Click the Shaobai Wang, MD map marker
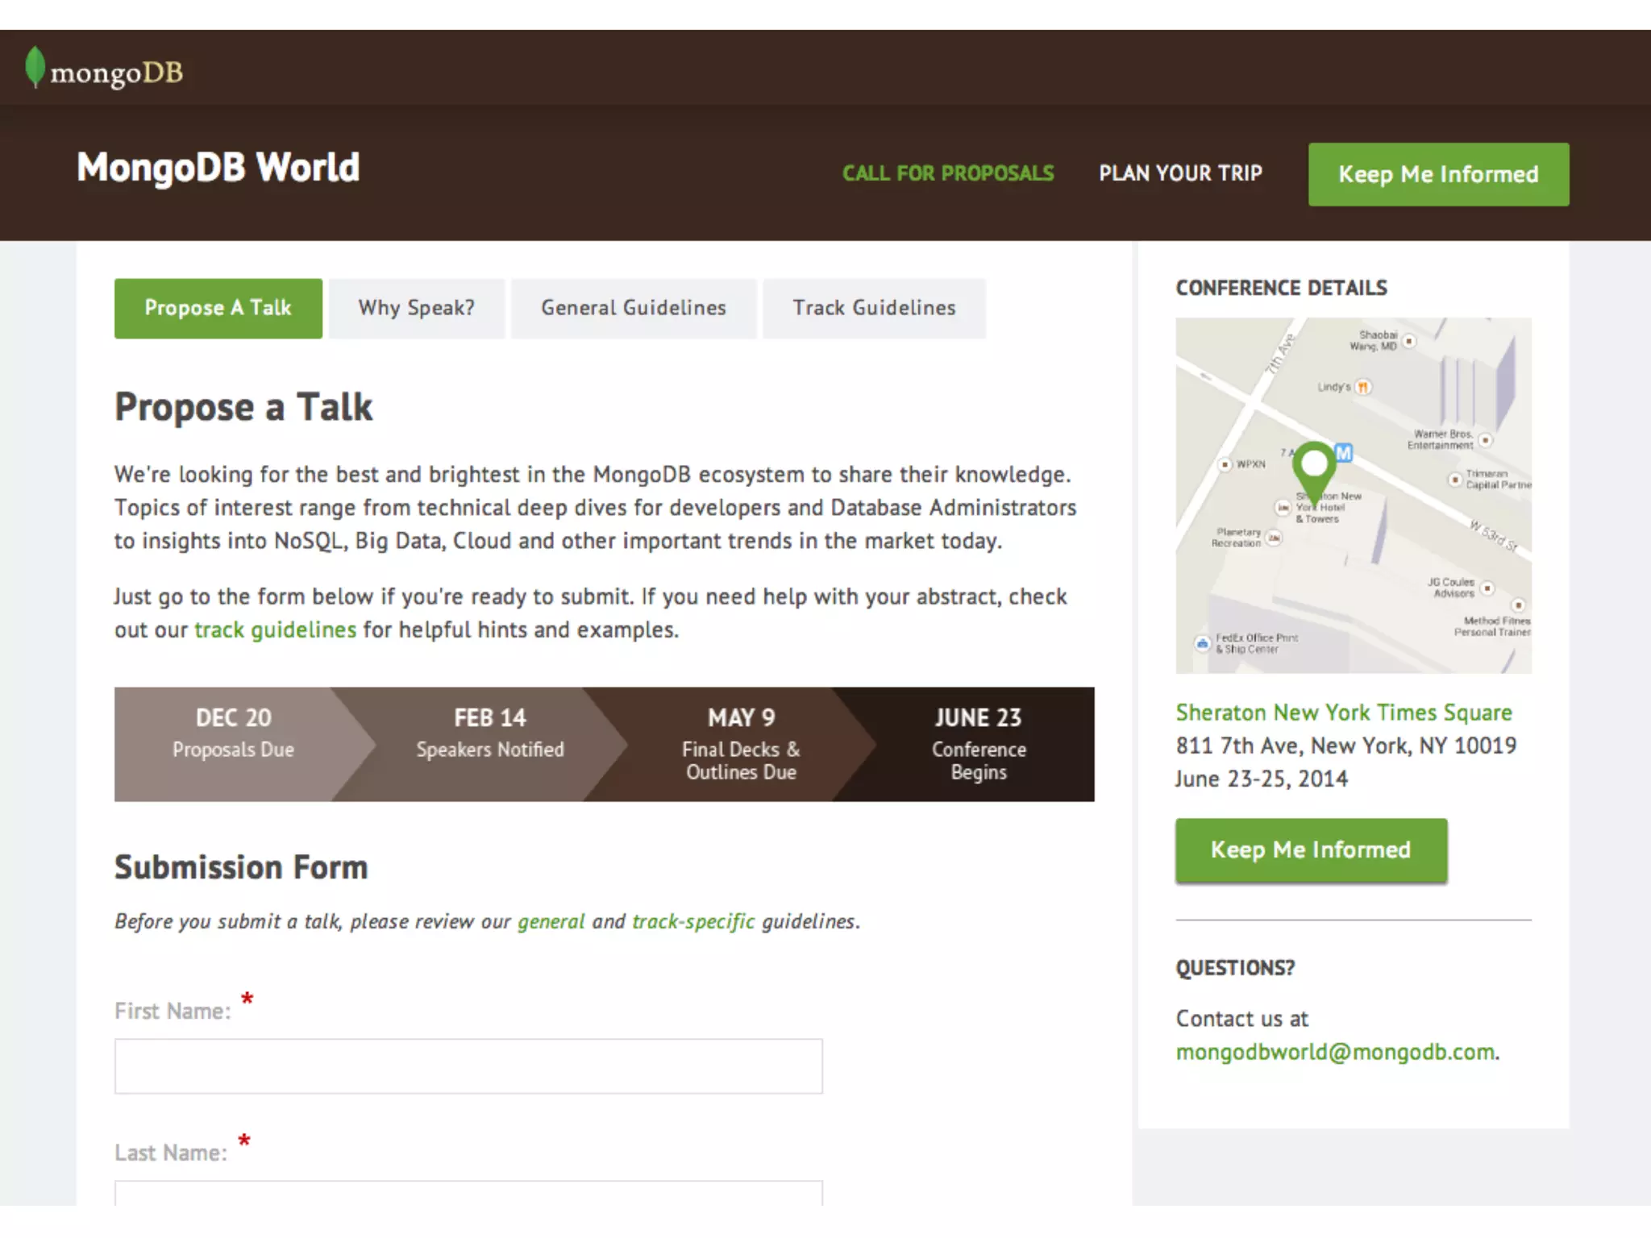Image resolution: width=1651 pixels, height=1238 pixels. click(1408, 341)
